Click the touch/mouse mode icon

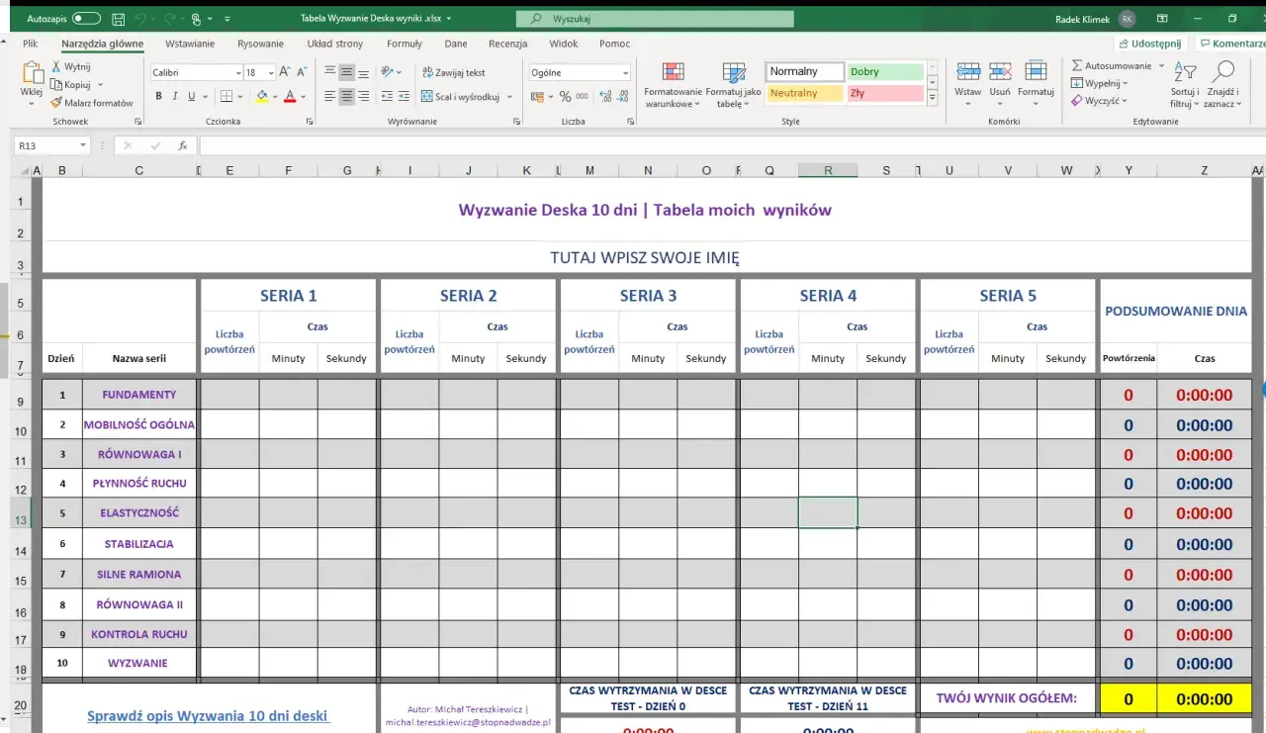pyautogui.click(x=197, y=18)
